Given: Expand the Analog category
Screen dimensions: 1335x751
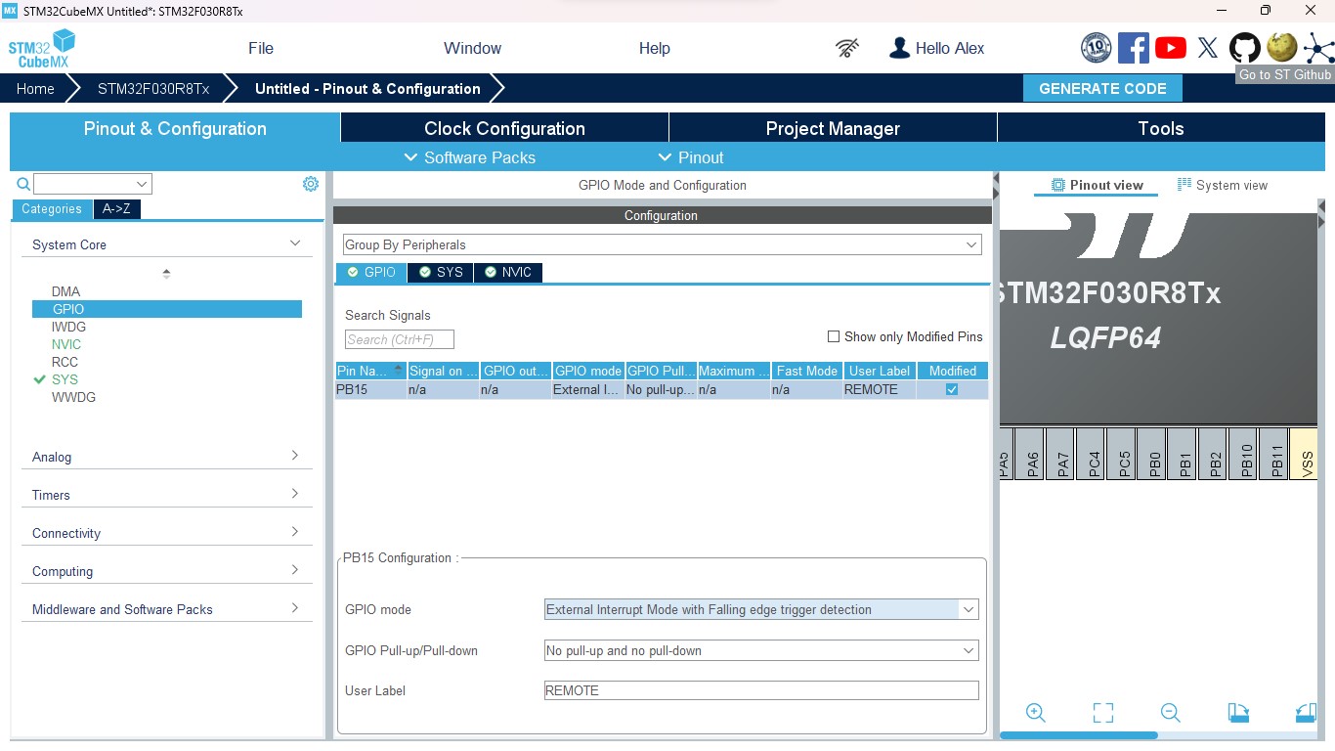Looking at the screenshot, I should point(295,456).
